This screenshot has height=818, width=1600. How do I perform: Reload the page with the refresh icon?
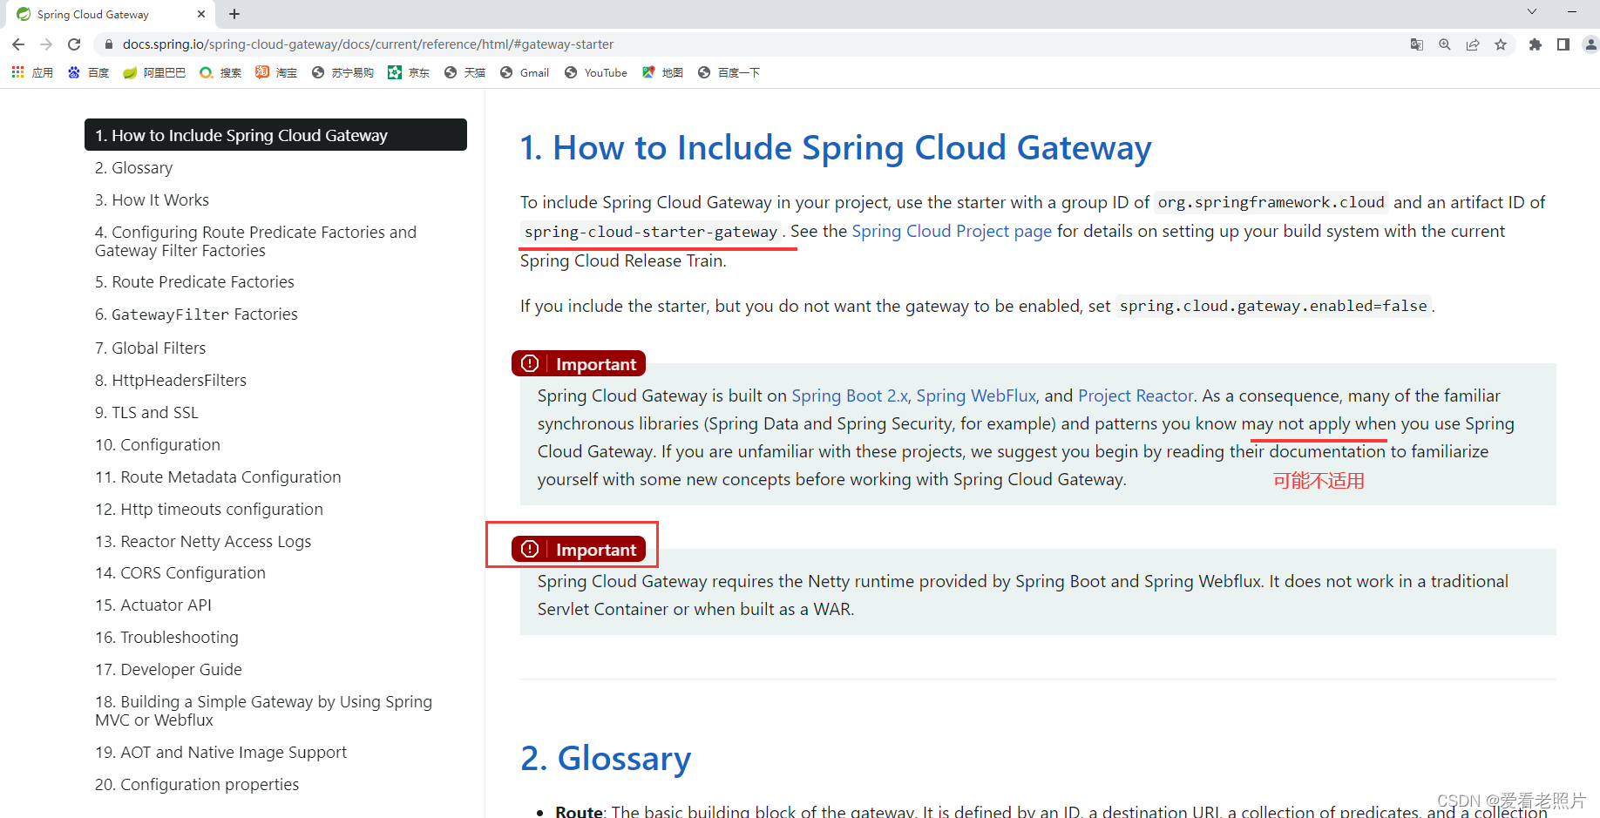pyautogui.click(x=74, y=44)
